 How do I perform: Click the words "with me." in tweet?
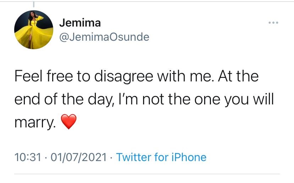point(187,76)
